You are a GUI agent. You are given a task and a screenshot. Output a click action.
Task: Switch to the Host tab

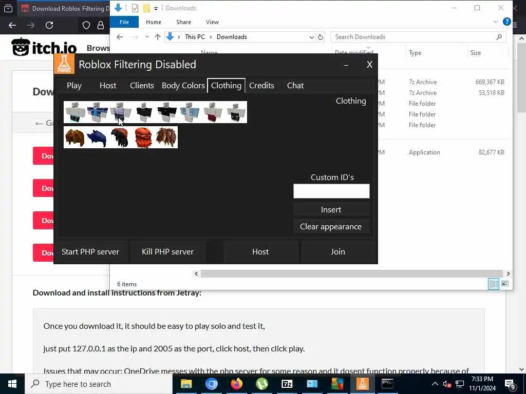[x=108, y=86]
